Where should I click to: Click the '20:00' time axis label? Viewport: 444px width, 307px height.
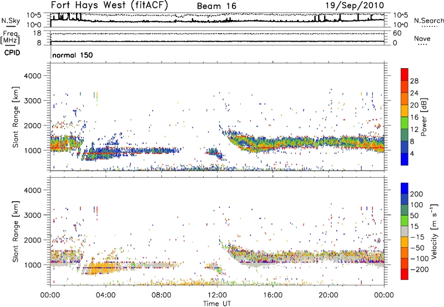(x=329, y=295)
